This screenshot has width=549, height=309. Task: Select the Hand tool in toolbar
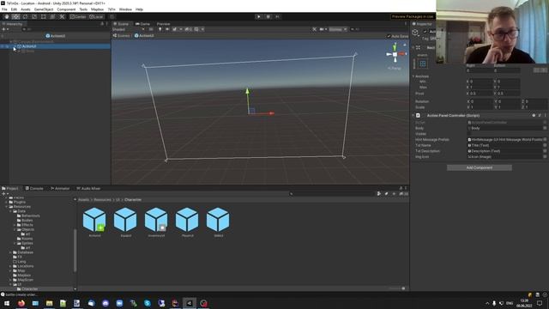click(x=7, y=16)
